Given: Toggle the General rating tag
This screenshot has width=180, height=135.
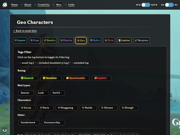Looking at the screenshot, I should point(28,78).
